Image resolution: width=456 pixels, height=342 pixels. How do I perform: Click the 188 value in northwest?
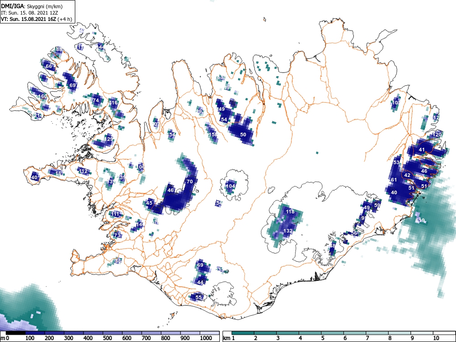click(59, 49)
